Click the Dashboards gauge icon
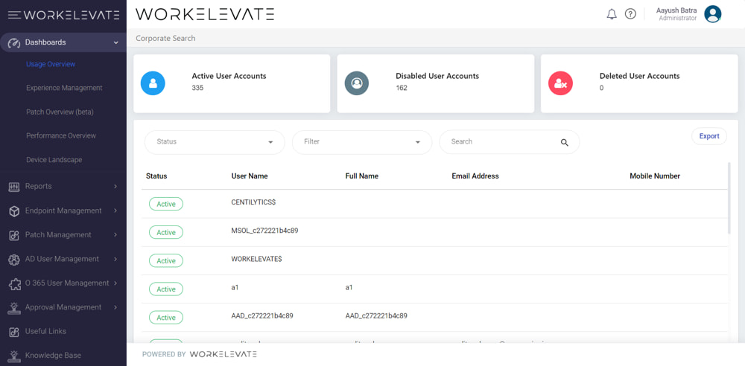This screenshot has height=366, width=745. click(x=14, y=42)
